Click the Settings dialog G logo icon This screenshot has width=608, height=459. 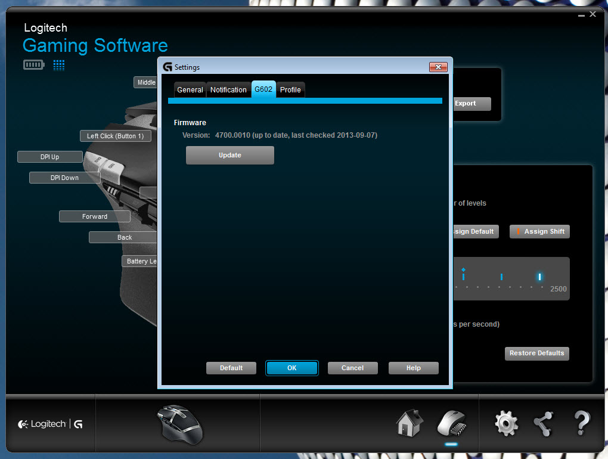pyautogui.click(x=167, y=67)
